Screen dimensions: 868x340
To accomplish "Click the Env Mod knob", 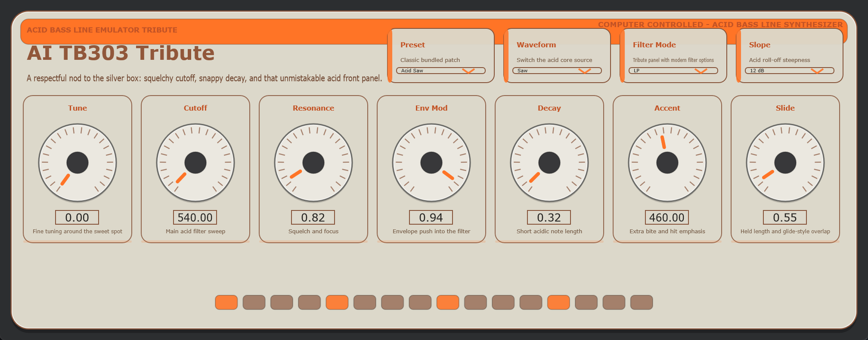I will coord(431,163).
